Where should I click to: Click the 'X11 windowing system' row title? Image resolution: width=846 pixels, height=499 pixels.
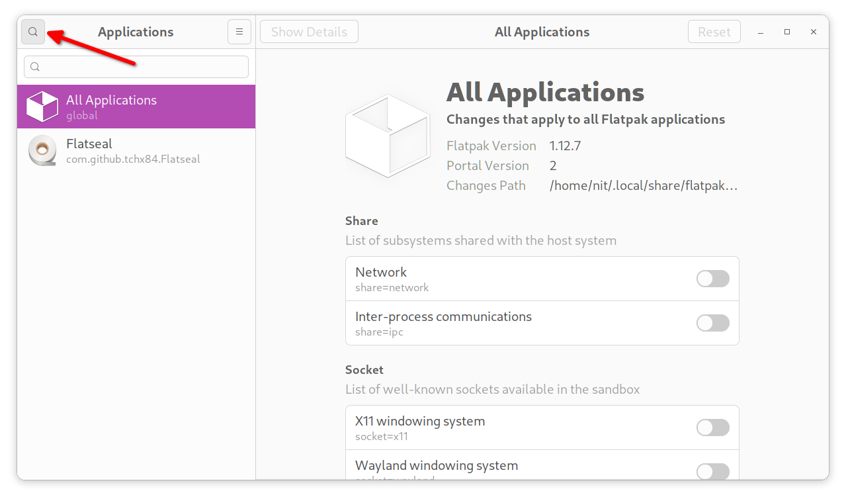pyautogui.click(x=420, y=421)
